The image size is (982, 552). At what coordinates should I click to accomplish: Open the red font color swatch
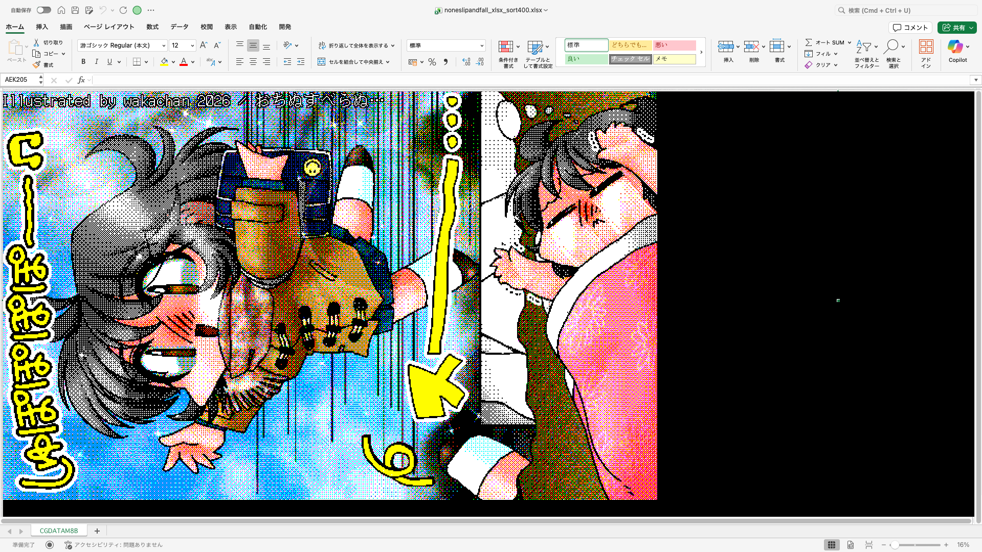184,61
